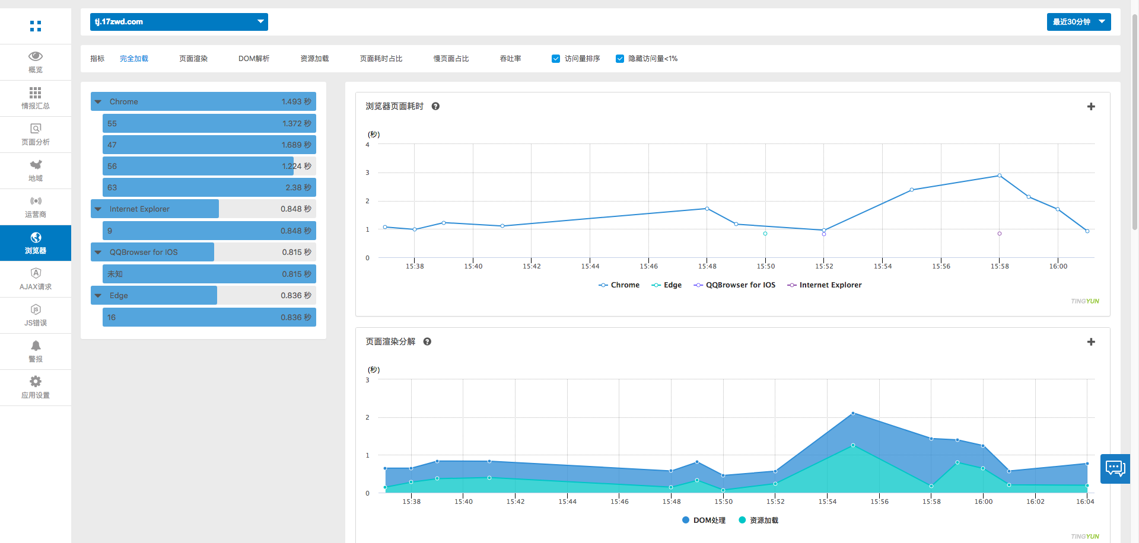Open the 警报 bell icon
1139x543 pixels.
[36, 346]
